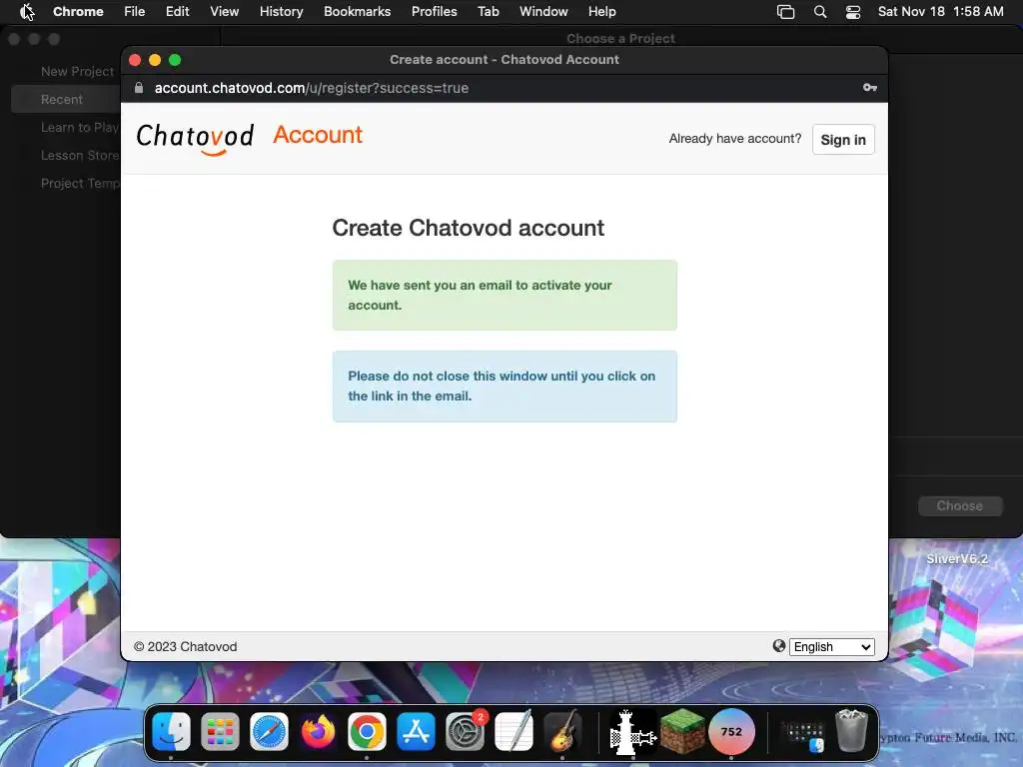Launch Firefox from the dock

click(x=318, y=731)
